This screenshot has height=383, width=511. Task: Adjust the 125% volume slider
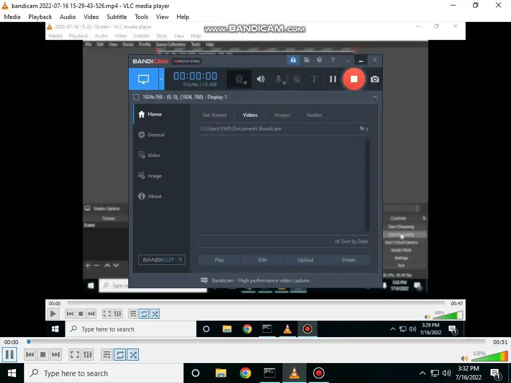489,357
